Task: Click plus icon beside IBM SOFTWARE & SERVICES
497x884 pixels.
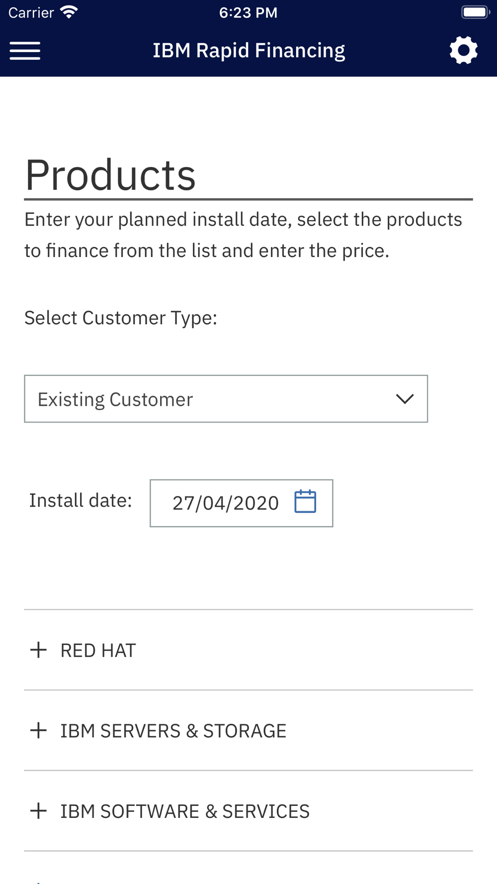Action: click(38, 811)
